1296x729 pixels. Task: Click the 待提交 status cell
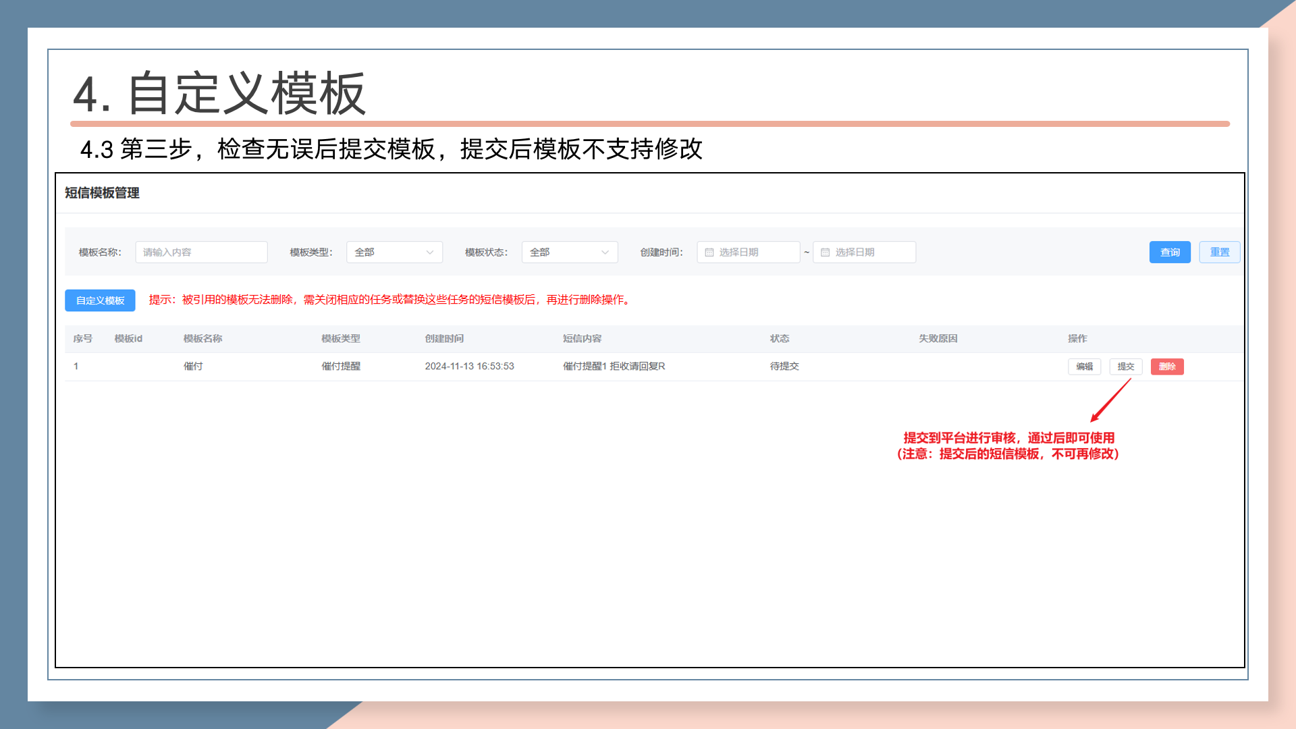point(784,367)
